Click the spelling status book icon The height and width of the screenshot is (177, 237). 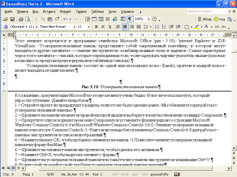pyautogui.click(x=177, y=174)
